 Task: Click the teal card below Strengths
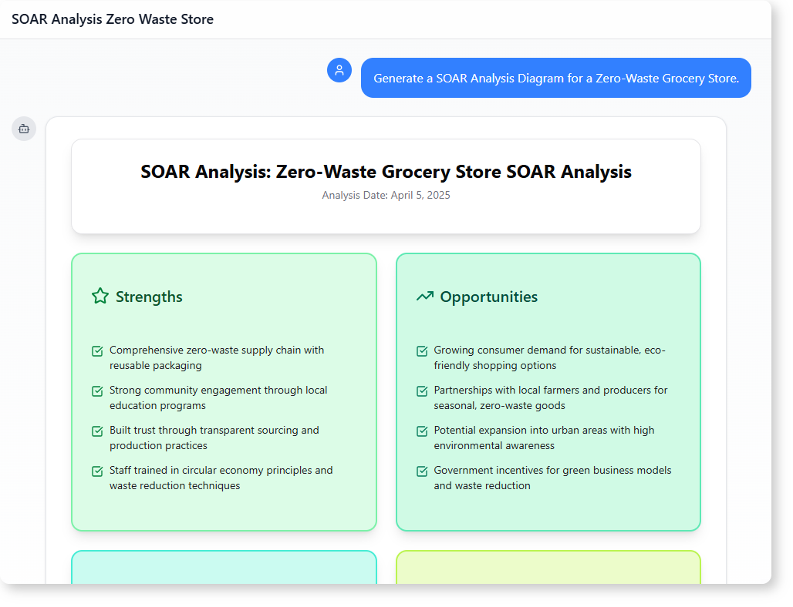[224, 567]
